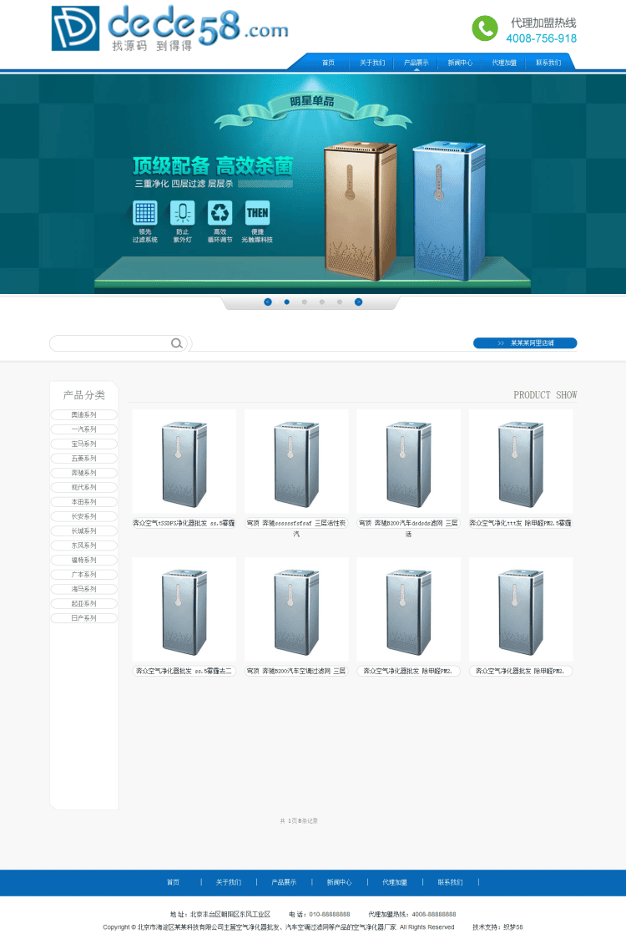Open 产品展示 in the top navigation
The width and height of the screenshot is (626, 949).
[416, 63]
